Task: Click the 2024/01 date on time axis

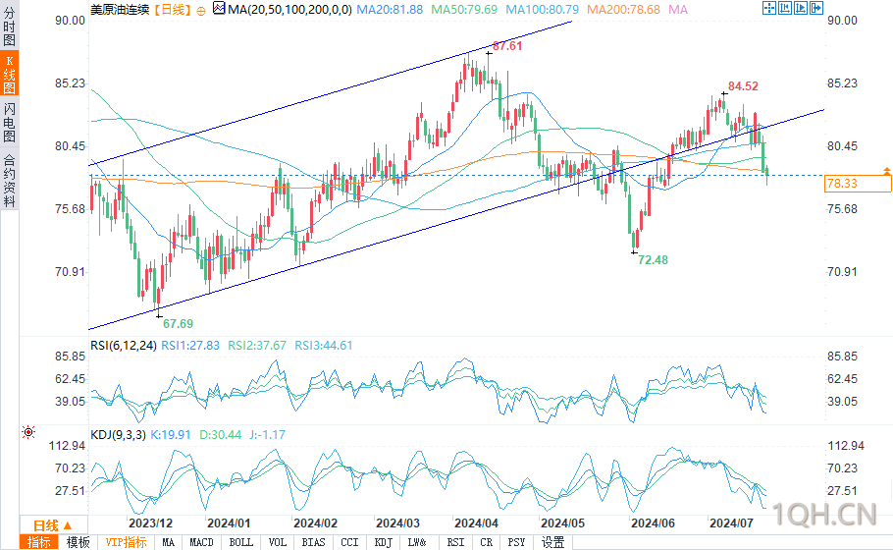Action: [x=229, y=523]
